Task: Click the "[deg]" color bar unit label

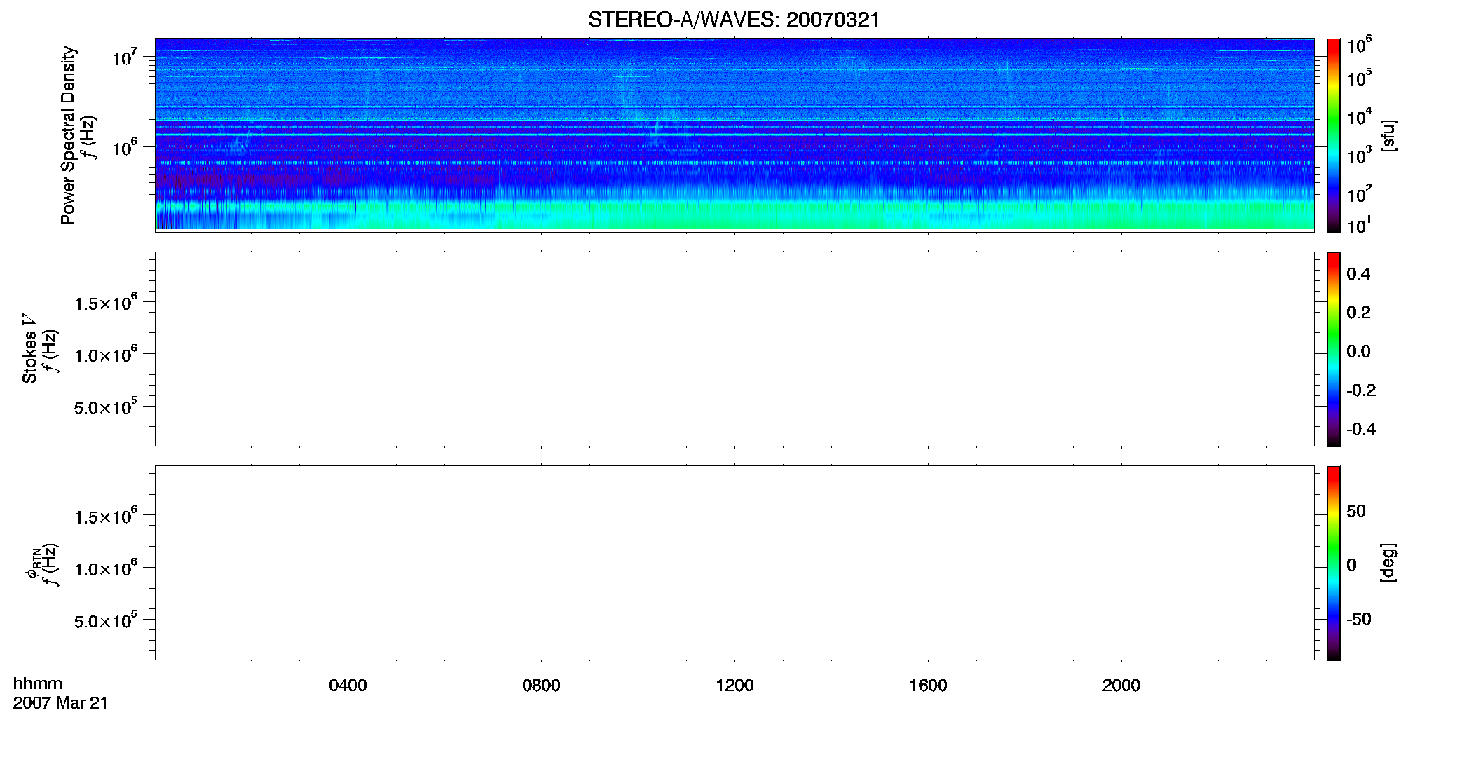Action: (x=1388, y=563)
